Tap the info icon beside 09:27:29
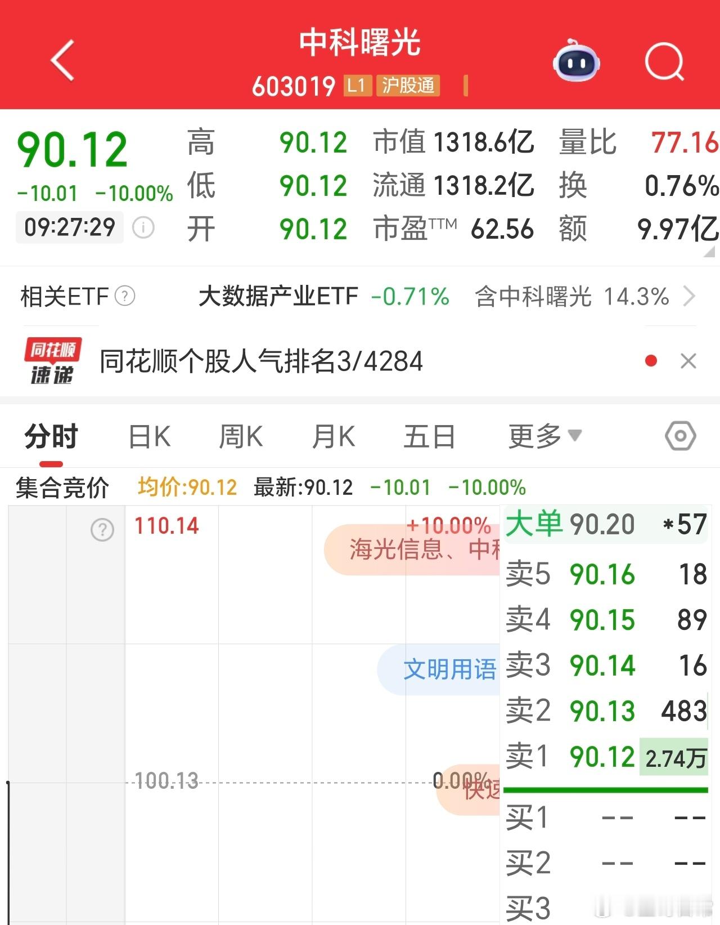 point(143,227)
